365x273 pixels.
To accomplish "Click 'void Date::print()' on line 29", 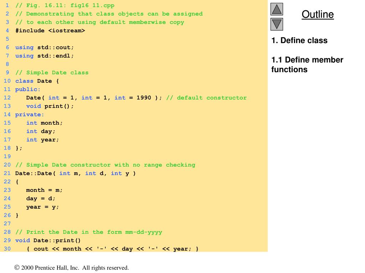I will pyautogui.click(x=48, y=241).
